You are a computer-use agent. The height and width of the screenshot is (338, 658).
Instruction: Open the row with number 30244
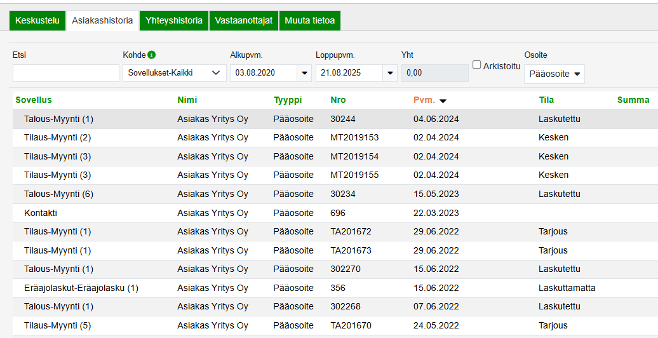343,119
